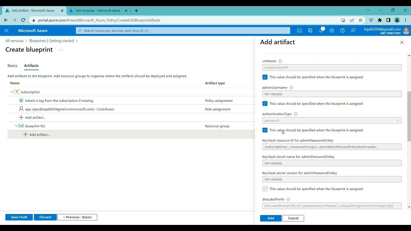The width and height of the screenshot is (411, 231).
Task: Click the Azure search resources box
Action: [183, 30]
